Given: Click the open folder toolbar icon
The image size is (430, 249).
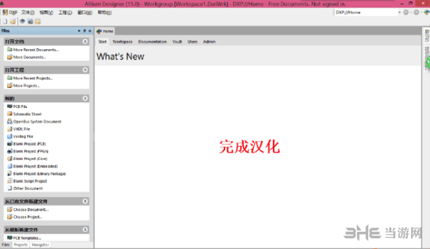Looking at the screenshot, I should click(x=13, y=21).
